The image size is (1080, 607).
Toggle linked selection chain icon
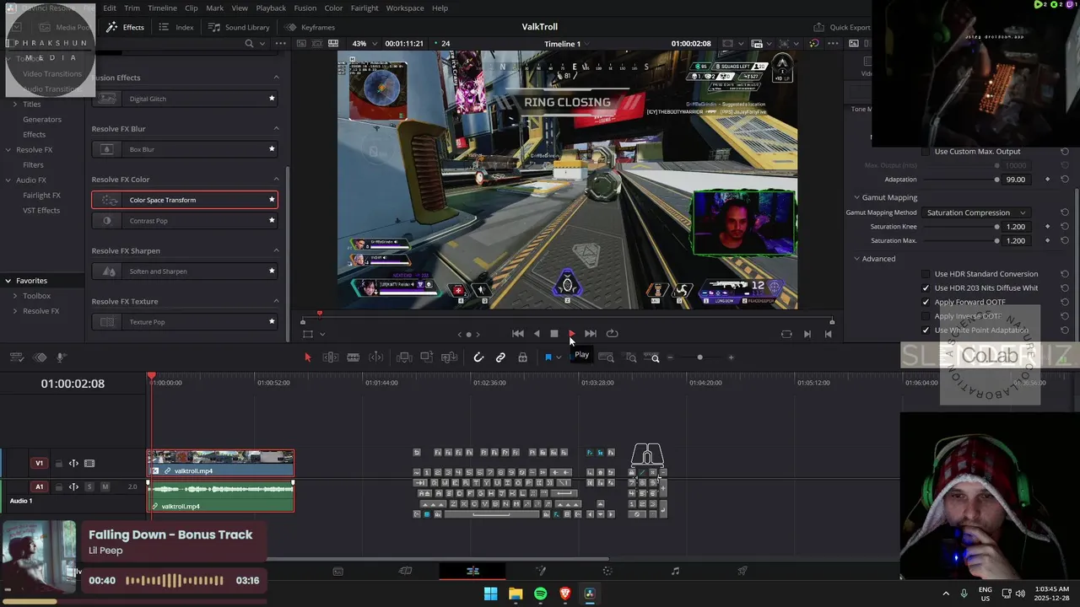[500, 357]
